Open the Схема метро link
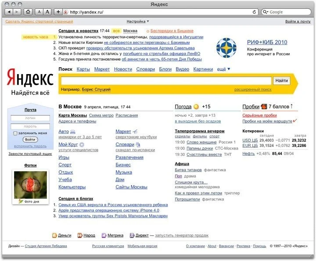The image size is (316, 261). tap(101, 115)
